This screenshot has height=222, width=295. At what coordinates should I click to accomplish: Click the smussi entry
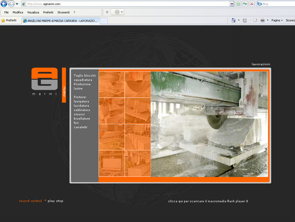pyautogui.click(x=79, y=115)
